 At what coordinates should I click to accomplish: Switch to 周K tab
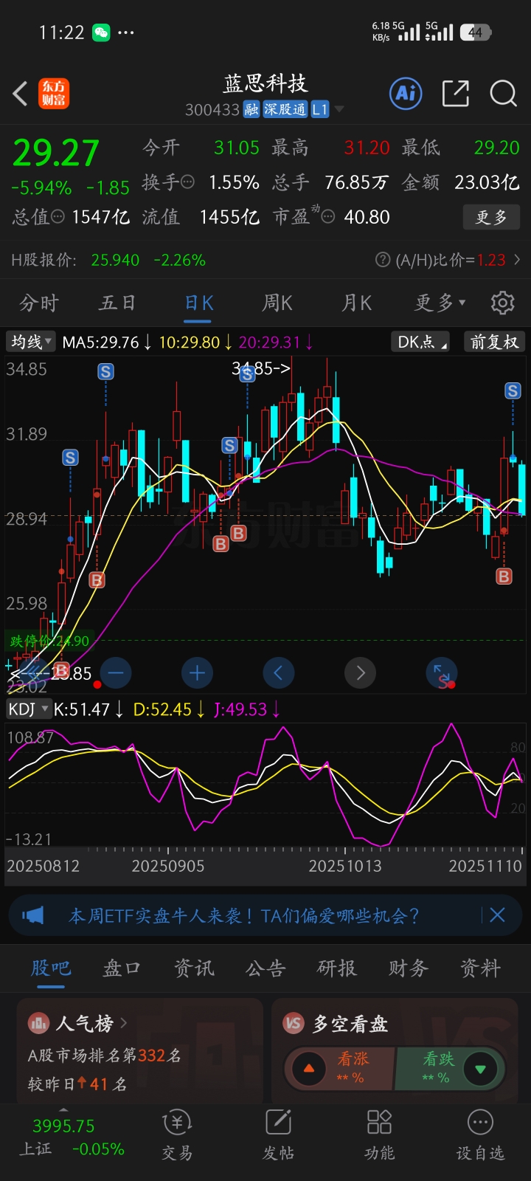[x=277, y=303]
